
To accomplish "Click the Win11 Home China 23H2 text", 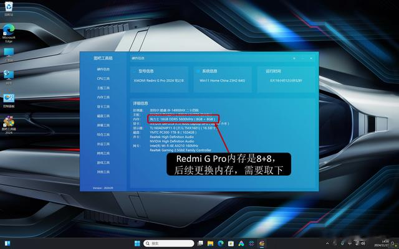I will point(222,80).
